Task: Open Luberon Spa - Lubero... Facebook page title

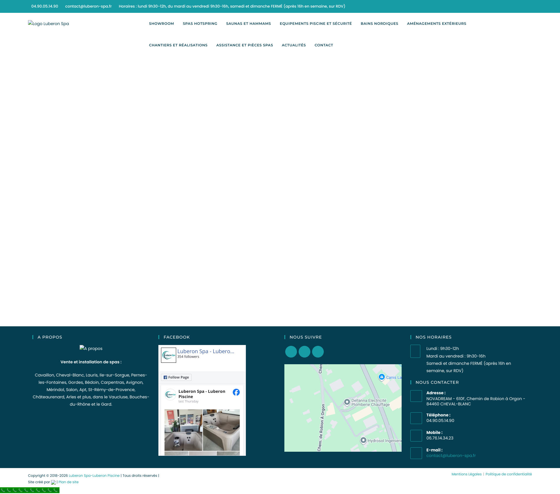Action: tap(206, 351)
